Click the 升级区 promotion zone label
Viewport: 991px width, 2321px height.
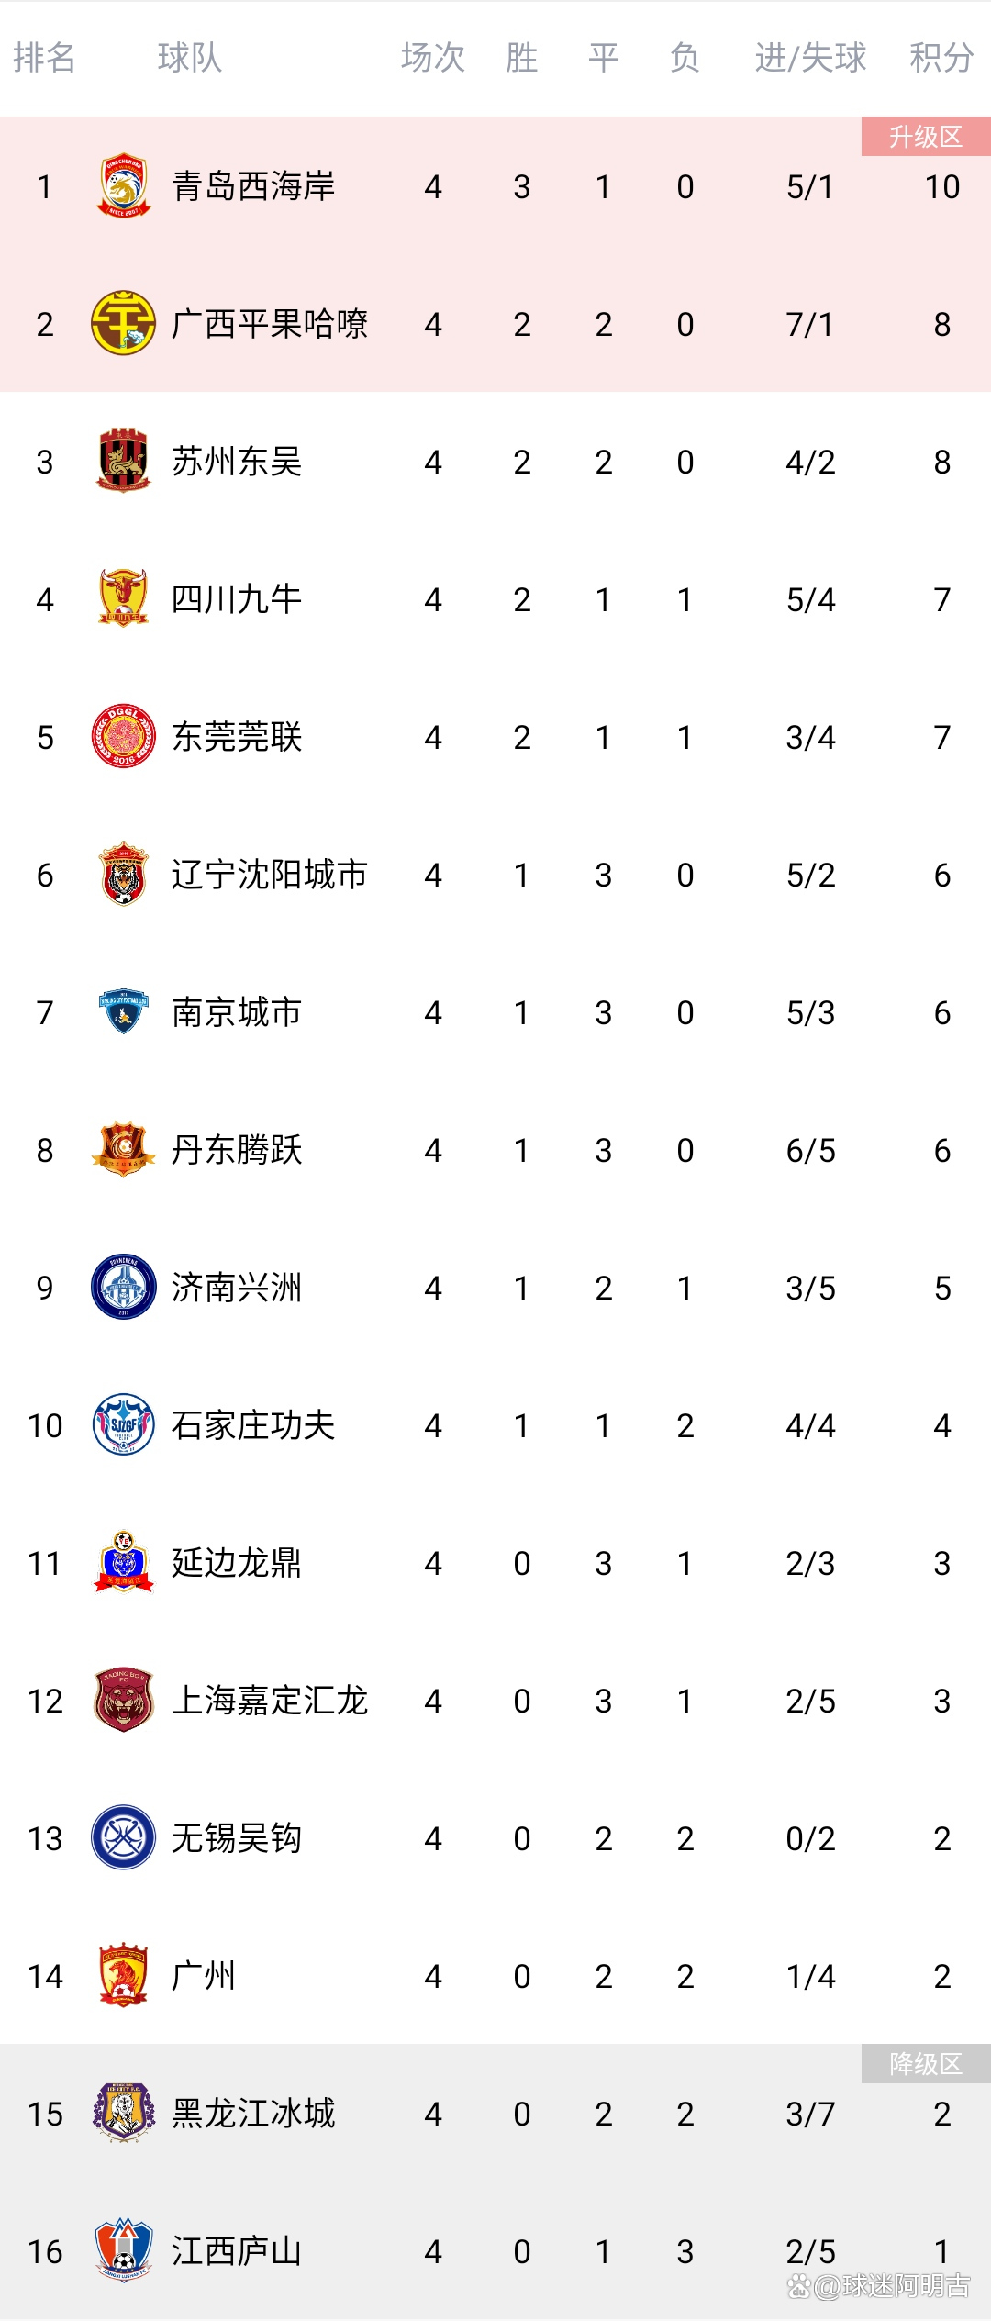(x=925, y=137)
